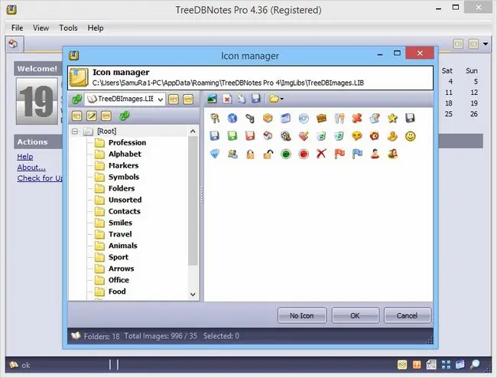Click the No Icon button

(302, 315)
